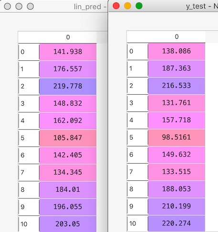Select row header 2 in lin_pred table

click(x=29, y=86)
